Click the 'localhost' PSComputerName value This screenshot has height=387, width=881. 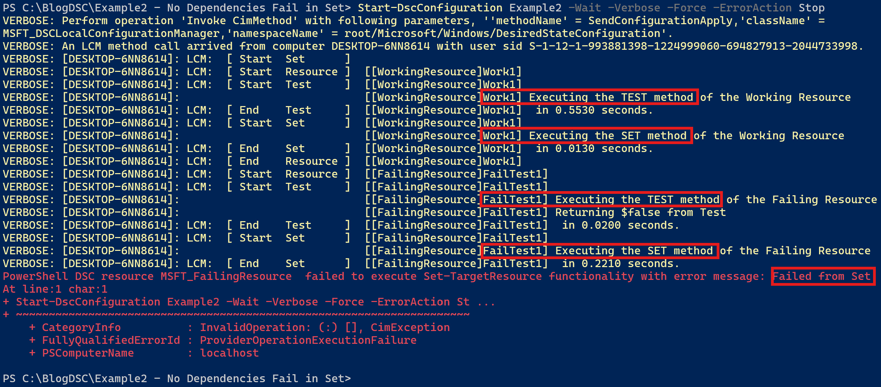(229, 353)
